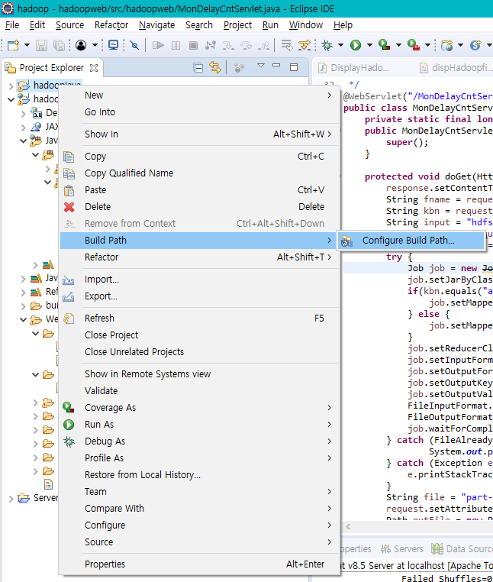The width and height of the screenshot is (493, 582).
Task: Click the green Run play icon
Action: coord(356,45)
